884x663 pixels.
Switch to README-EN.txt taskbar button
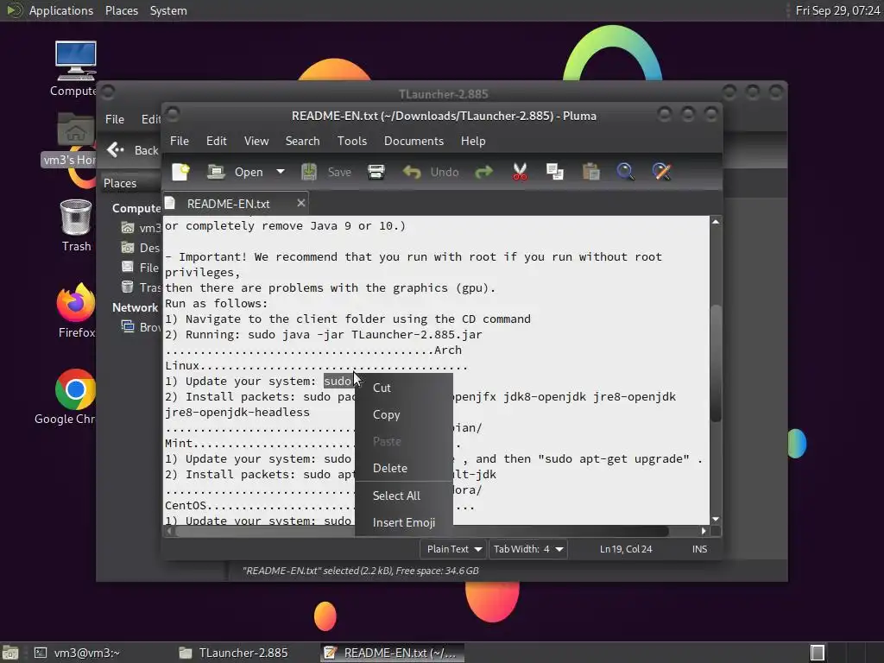coord(393,653)
